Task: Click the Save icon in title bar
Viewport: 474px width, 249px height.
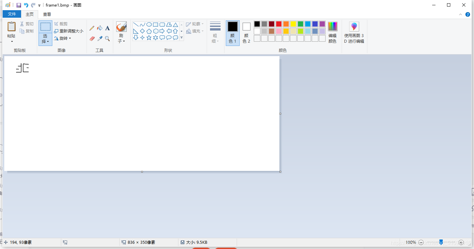Action: [19, 5]
